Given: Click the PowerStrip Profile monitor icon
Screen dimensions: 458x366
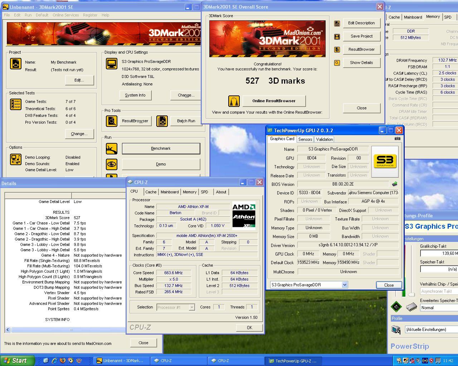Looking at the screenshot, I should pos(396,329).
